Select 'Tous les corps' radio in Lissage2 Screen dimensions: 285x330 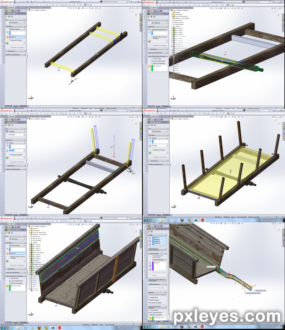pos(149,310)
